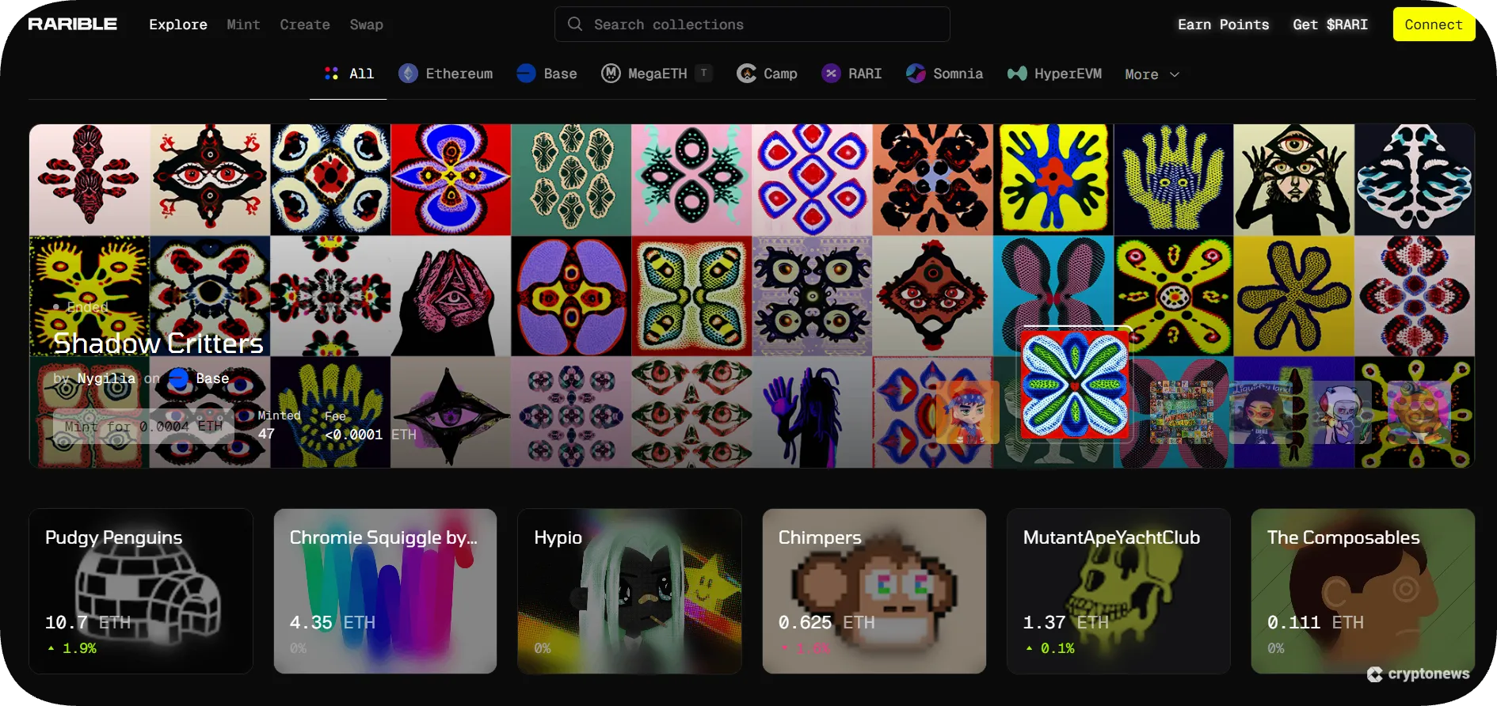Click the 1.37 ETH floor price
Image resolution: width=1497 pixels, height=706 pixels.
pos(1066,623)
